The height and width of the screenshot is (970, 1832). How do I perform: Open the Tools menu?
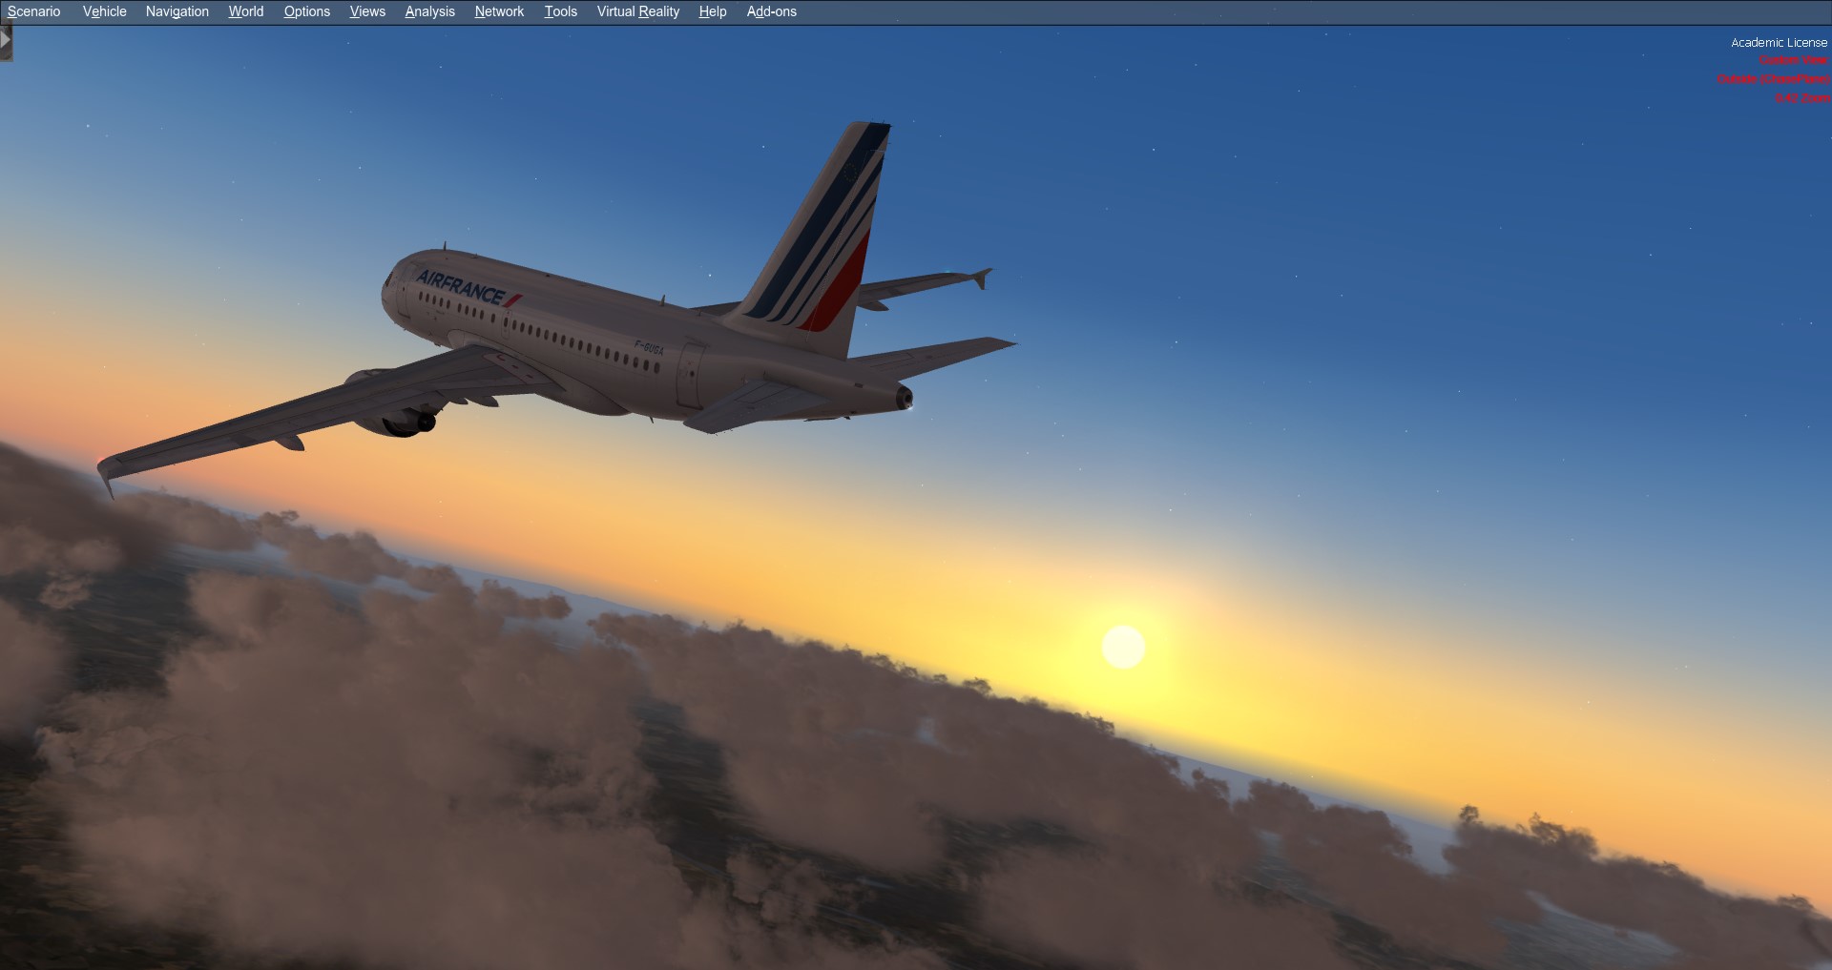tap(561, 11)
